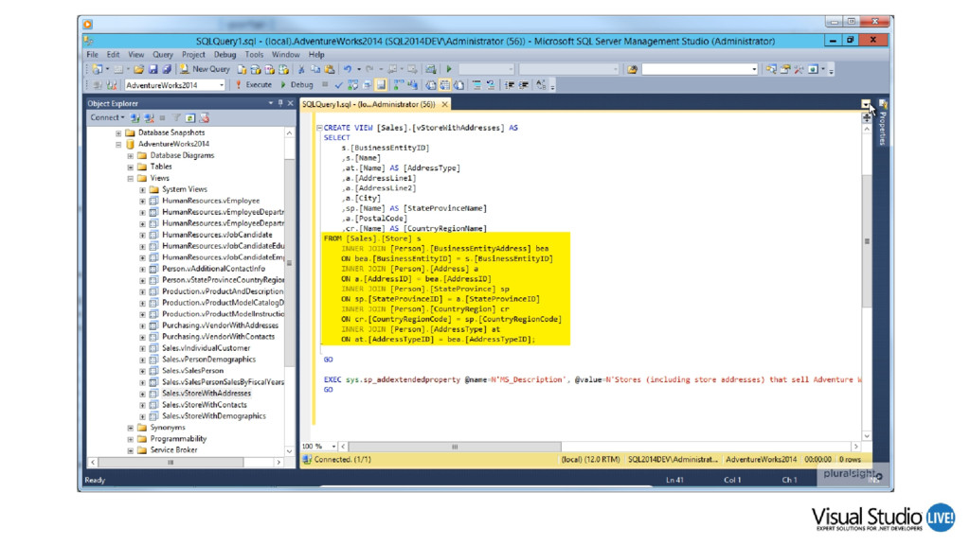Screen dimensions: 970x545
Task: Click Specify Values for Template Parameters icon
Action: point(541,85)
